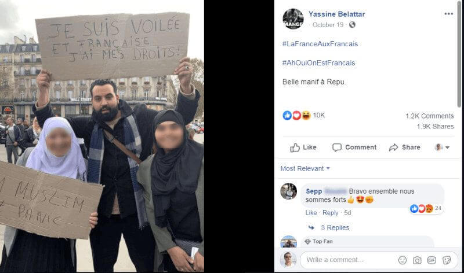Click the heart Love reaction icon
Viewport: 464px width, 273px height.
(296, 116)
